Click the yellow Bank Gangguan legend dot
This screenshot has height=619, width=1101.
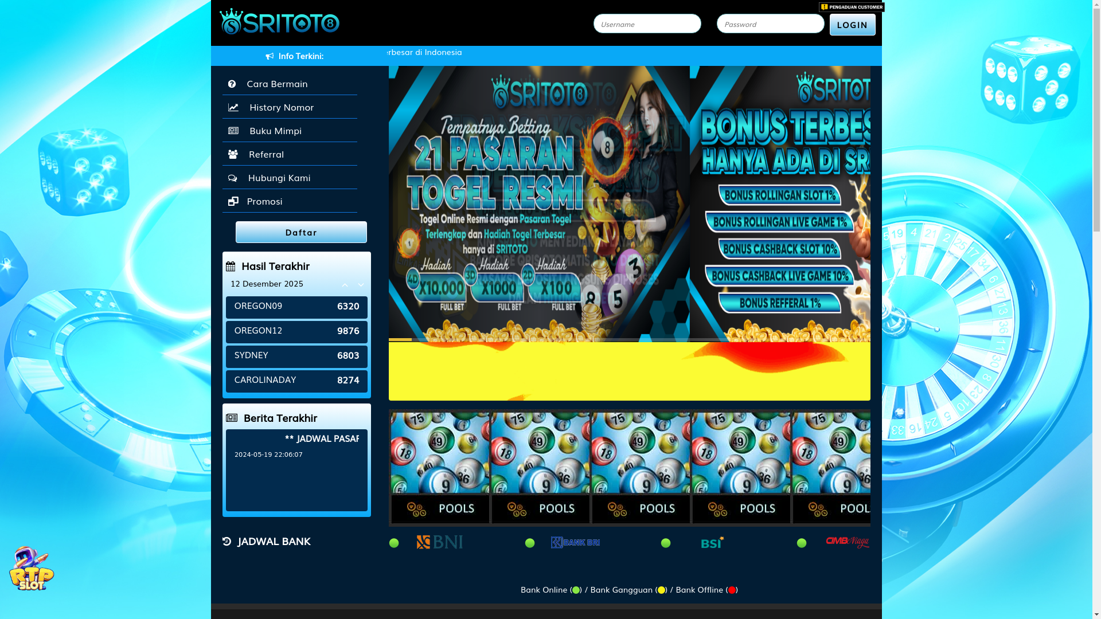coord(661,590)
